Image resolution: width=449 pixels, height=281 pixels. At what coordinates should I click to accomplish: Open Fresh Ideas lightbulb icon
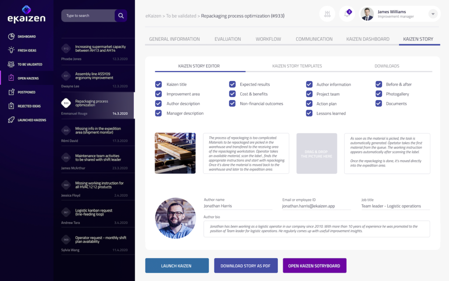coord(11,50)
